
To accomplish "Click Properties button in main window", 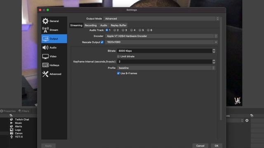I will (8, 111).
